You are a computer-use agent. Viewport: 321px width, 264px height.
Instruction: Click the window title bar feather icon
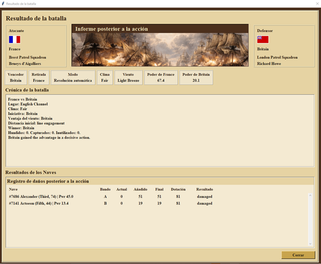(x=3, y=4)
